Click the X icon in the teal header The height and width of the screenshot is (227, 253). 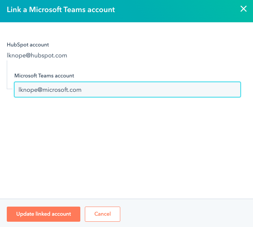244,9
